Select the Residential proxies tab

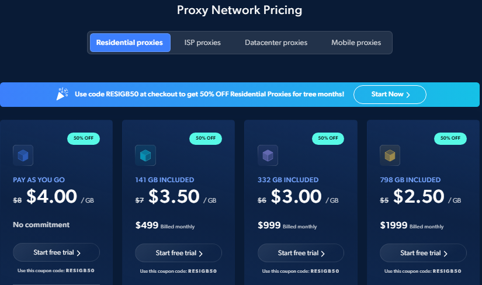(x=130, y=43)
